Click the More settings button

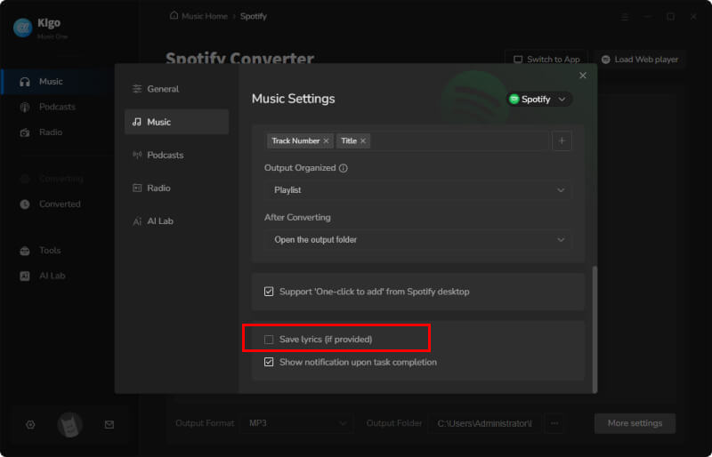click(x=635, y=423)
